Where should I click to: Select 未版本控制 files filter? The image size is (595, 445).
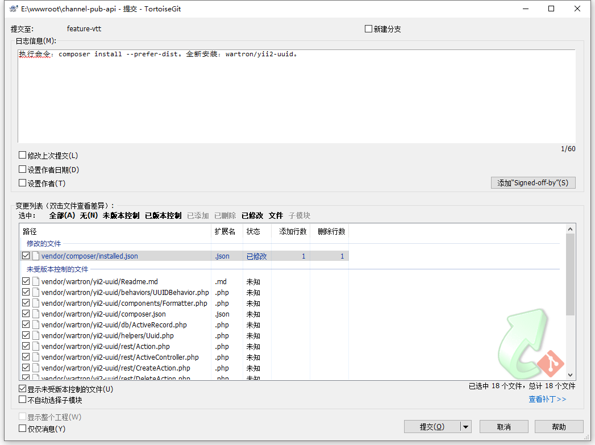click(x=121, y=215)
